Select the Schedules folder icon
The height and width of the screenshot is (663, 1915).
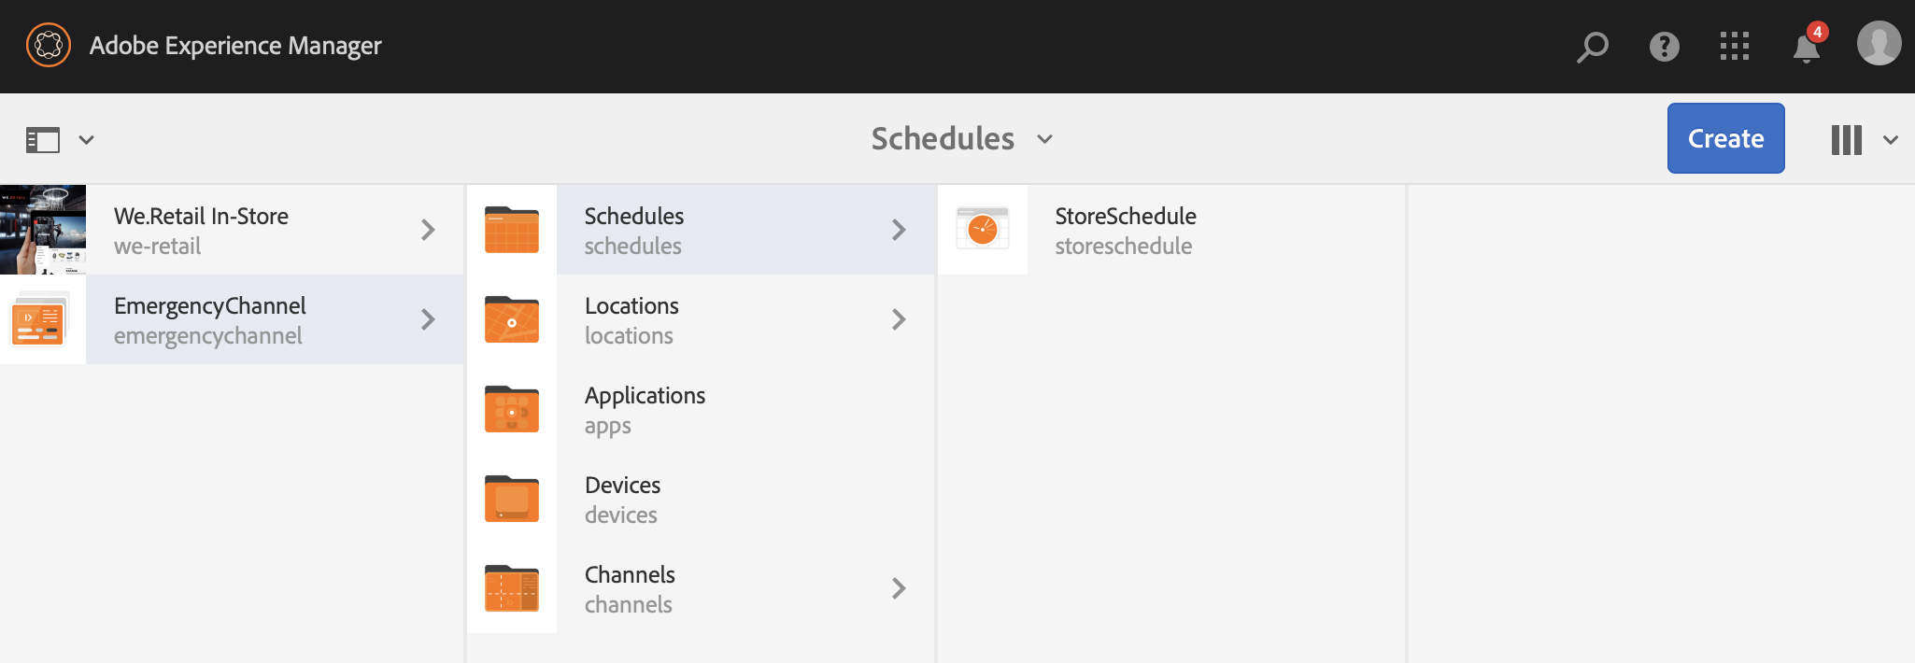click(x=512, y=230)
